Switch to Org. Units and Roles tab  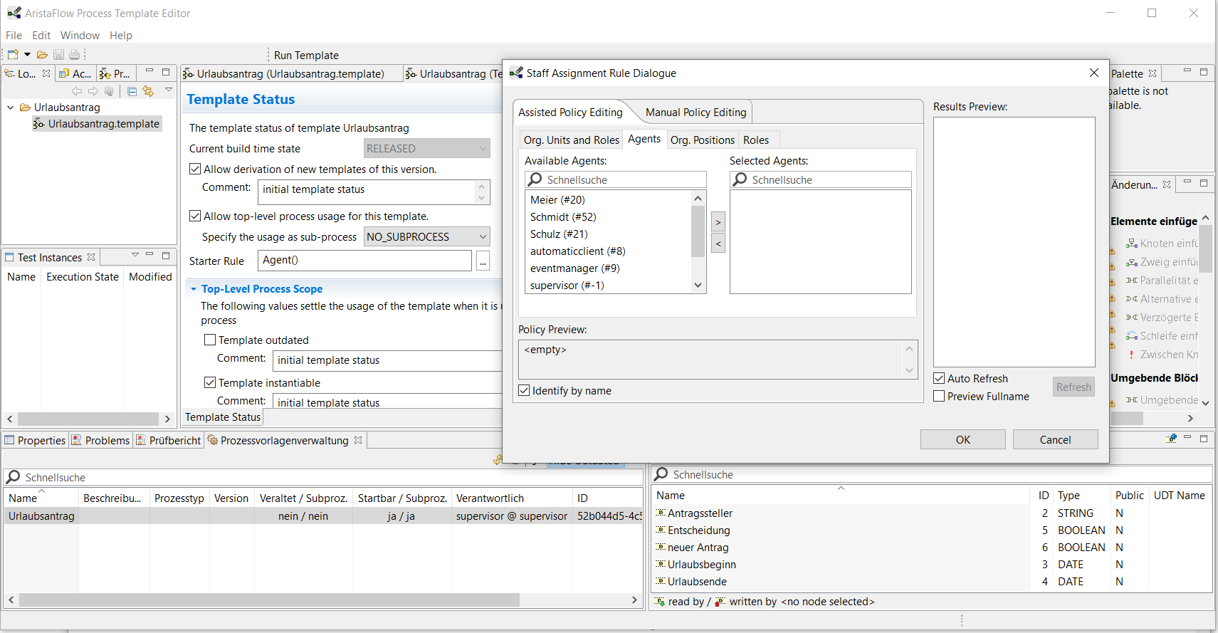[x=571, y=140]
